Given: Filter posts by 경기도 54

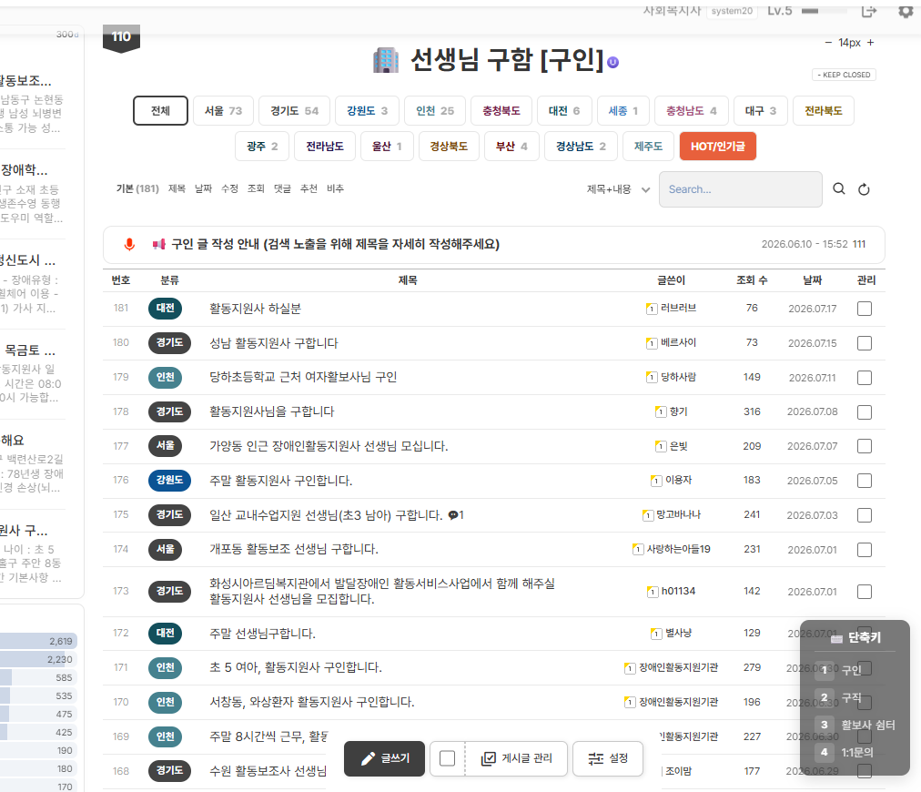Looking at the screenshot, I should [x=294, y=110].
